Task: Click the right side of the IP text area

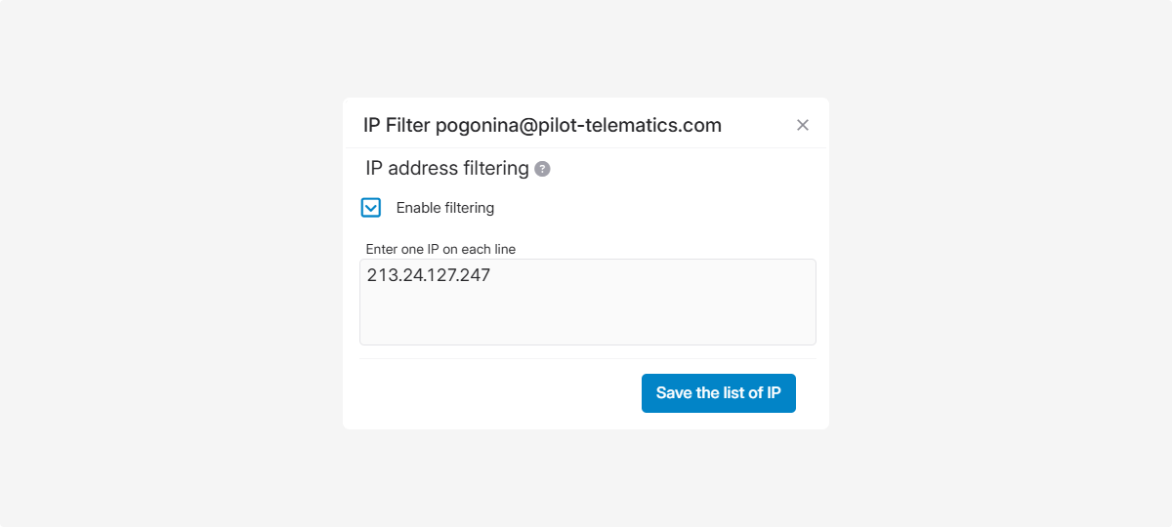Action: (x=772, y=302)
